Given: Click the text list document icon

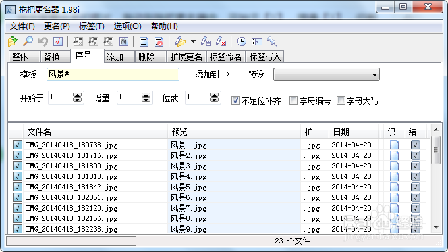Looking at the screenshot, I should pyautogui.click(x=144, y=41).
